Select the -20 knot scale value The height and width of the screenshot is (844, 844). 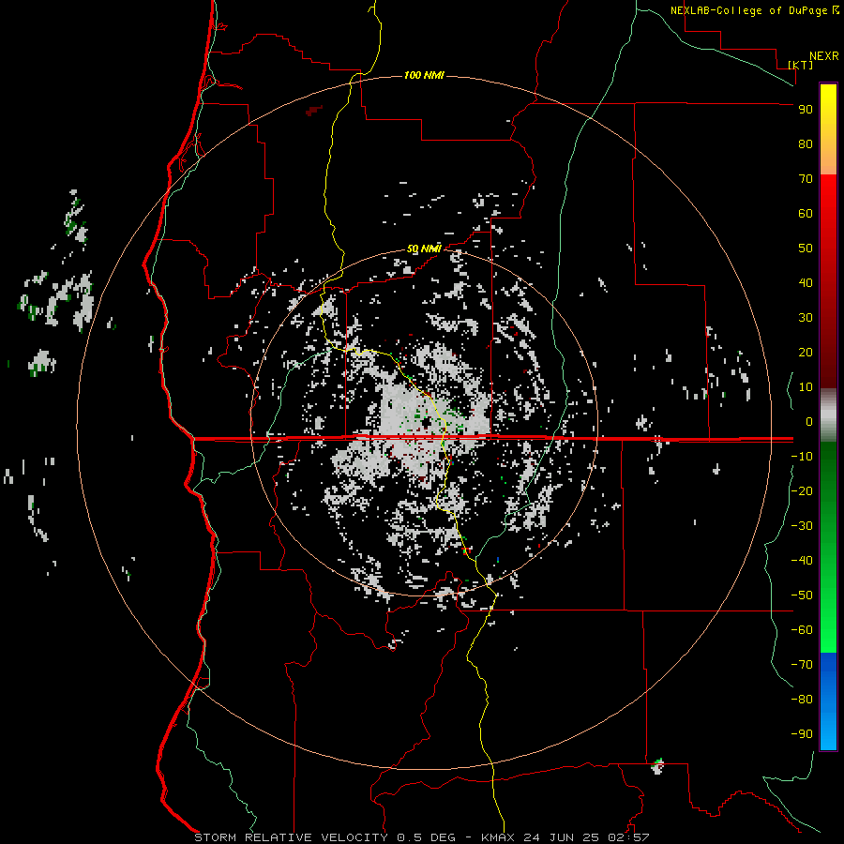tap(802, 490)
